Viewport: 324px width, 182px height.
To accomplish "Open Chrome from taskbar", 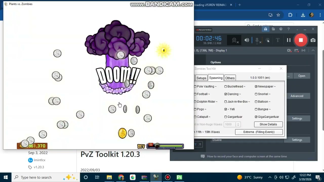I will (121, 177).
